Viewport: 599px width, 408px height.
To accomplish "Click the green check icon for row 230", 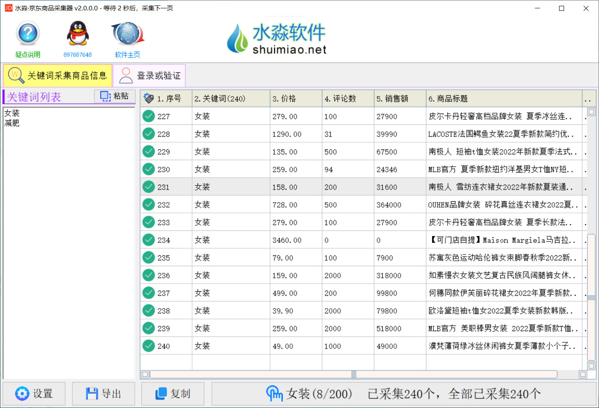I will (149, 169).
